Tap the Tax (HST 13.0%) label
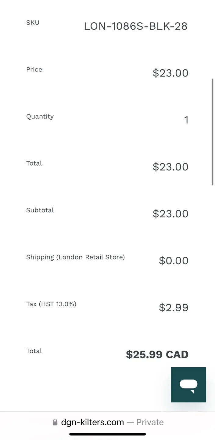The width and height of the screenshot is (215, 440). pyautogui.click(x=51, y=304)
